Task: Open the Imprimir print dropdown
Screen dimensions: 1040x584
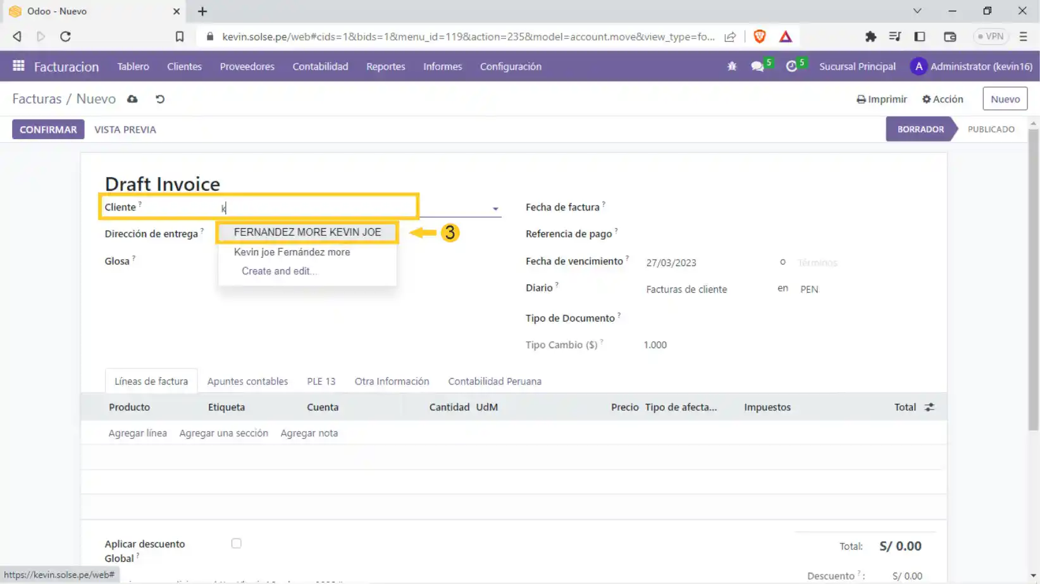Action: 882,99
